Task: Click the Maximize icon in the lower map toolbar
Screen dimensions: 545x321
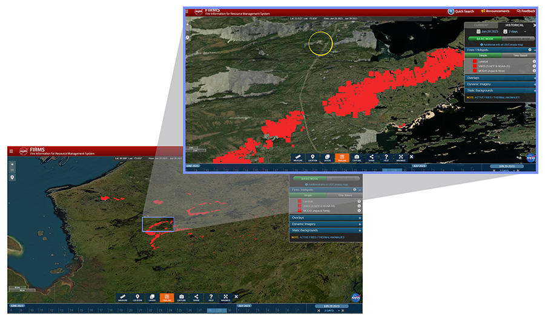Action: click(x=225, y=297)
